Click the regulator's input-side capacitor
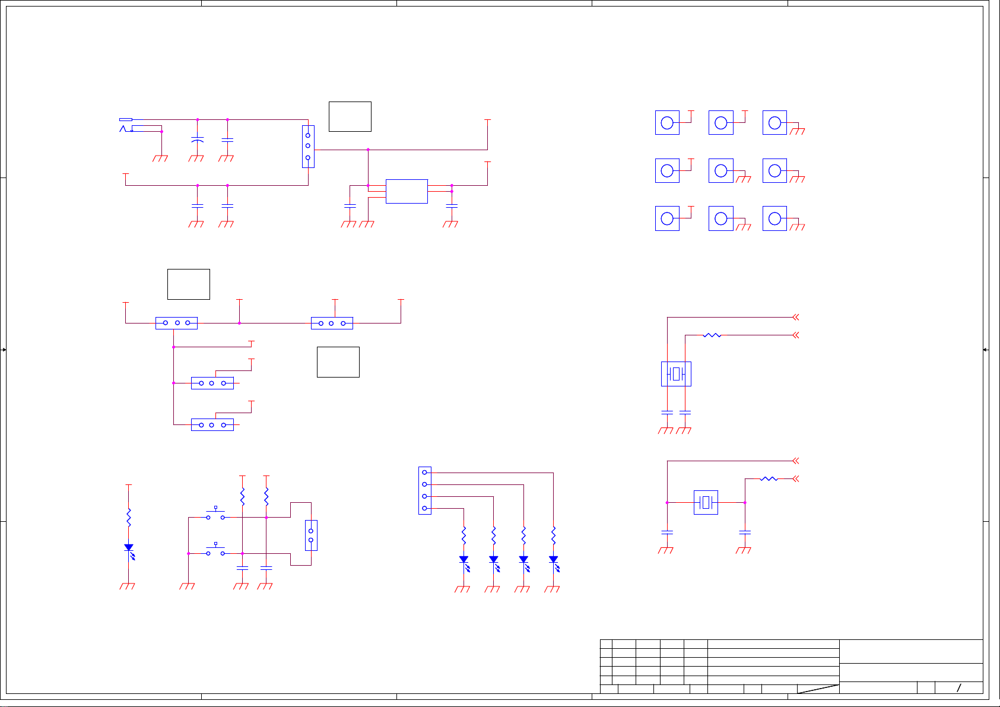Screen dimensions: 1000x707 [350, 206]
